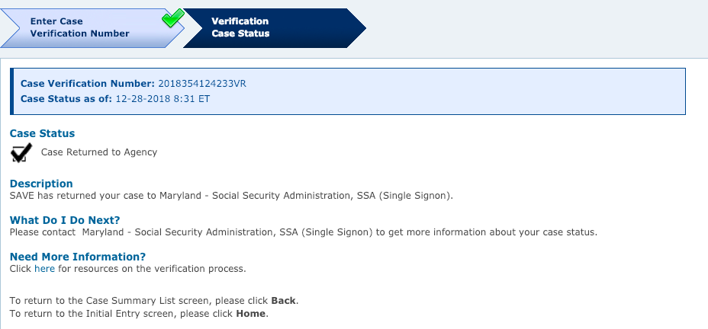The width and height of the screenshot is (708, 329).
Task: Click the Case Verification Number label
Action: [88, 84]
